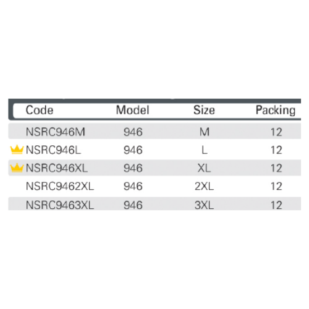The image size is (309, 309).
Task: Click model 946 in the NSRC946L row
Action: (x=133, y=150)
